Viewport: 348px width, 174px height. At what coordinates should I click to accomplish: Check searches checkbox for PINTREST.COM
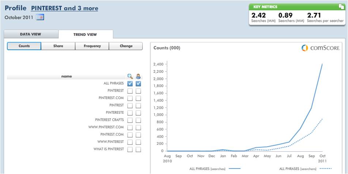pos(130,135)
